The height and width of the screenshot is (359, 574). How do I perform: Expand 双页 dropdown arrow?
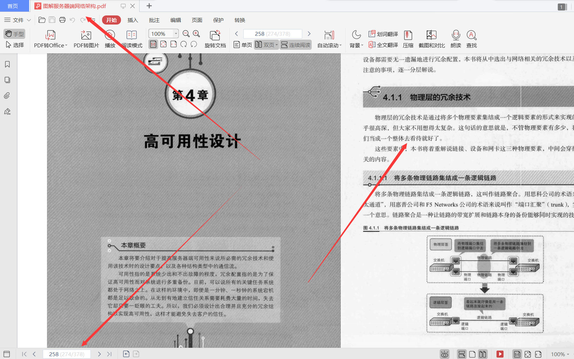277,45
